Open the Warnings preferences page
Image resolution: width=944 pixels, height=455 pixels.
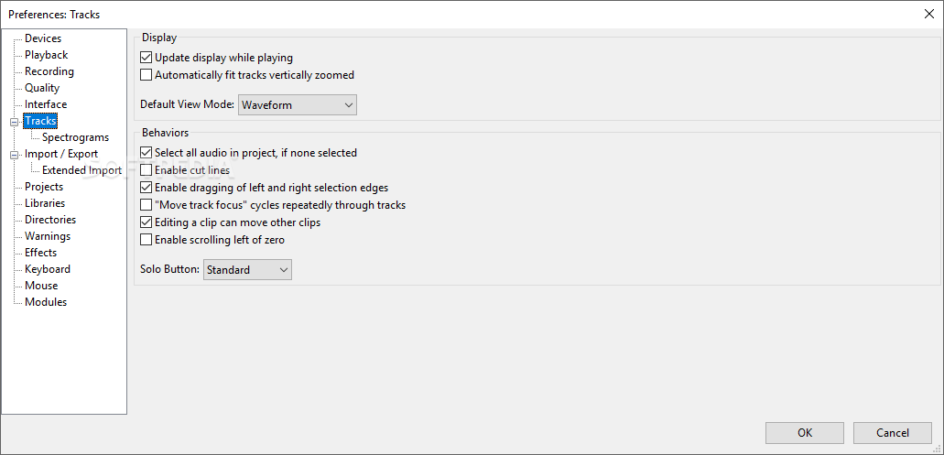[x=48, y=236]
